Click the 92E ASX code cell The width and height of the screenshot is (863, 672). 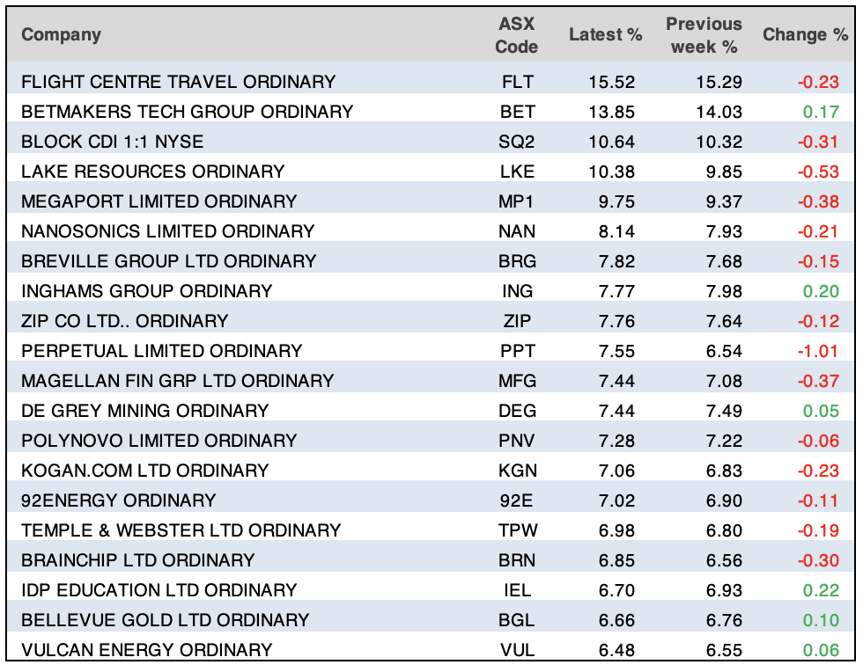click(516, 500)
